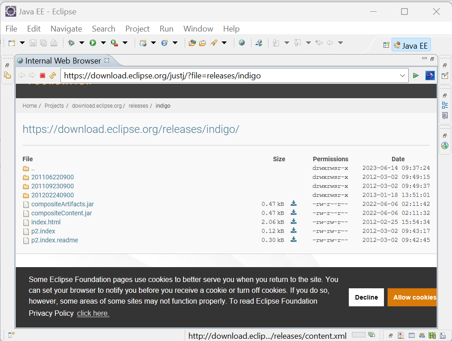This screenshot has height=341, width=452.
Task: Open the Project Explorer fast view on left trim
Action: (8, 76)
